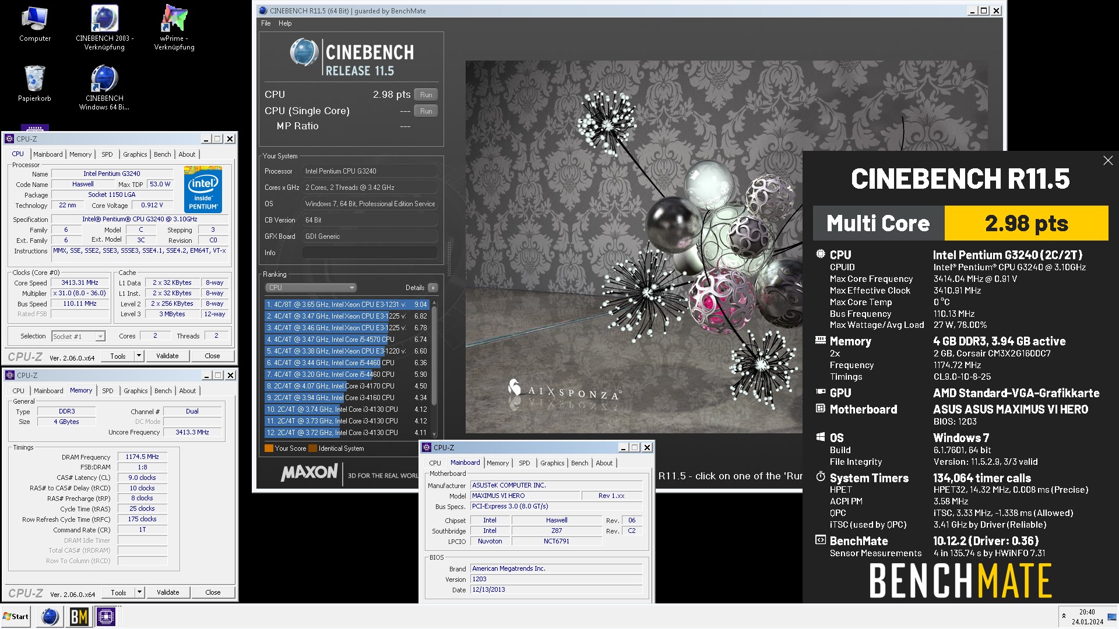Open Socket #1 selection dropdown
This screenshot has height=629, width=1119.
[x=78, y=336]
